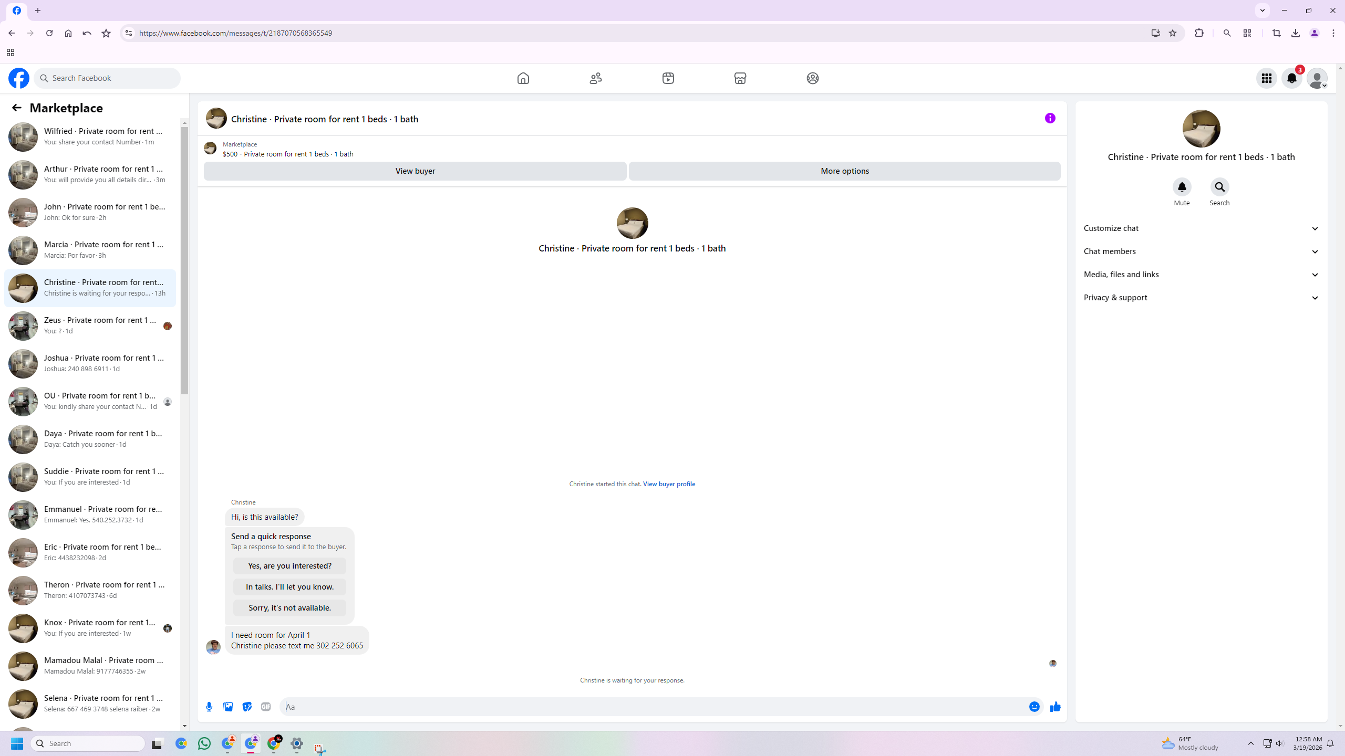
Task: Mute this conversation with the bell
Action: click(x=1182, y=187)
